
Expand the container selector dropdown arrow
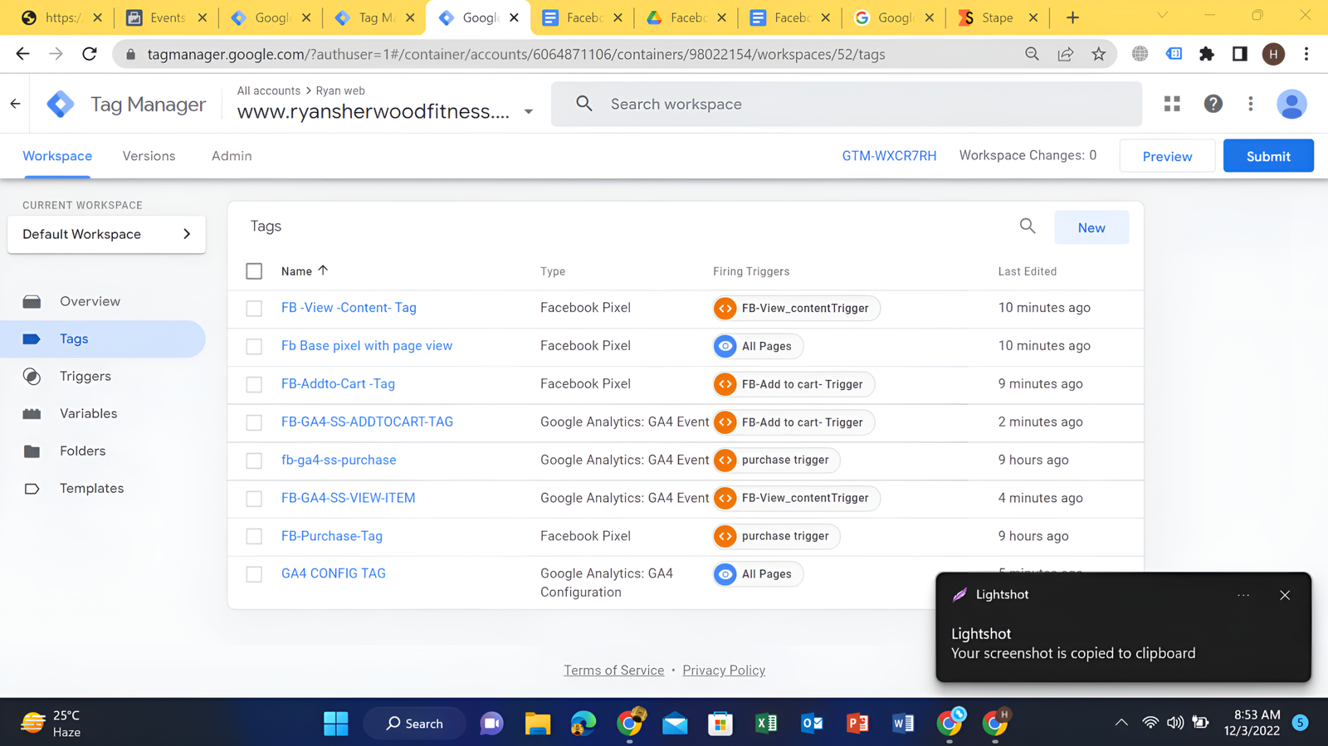click(x=529, y=111)
